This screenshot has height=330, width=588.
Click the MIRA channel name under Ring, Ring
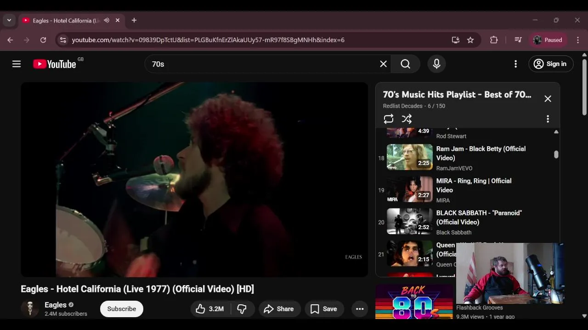[443, 200]
